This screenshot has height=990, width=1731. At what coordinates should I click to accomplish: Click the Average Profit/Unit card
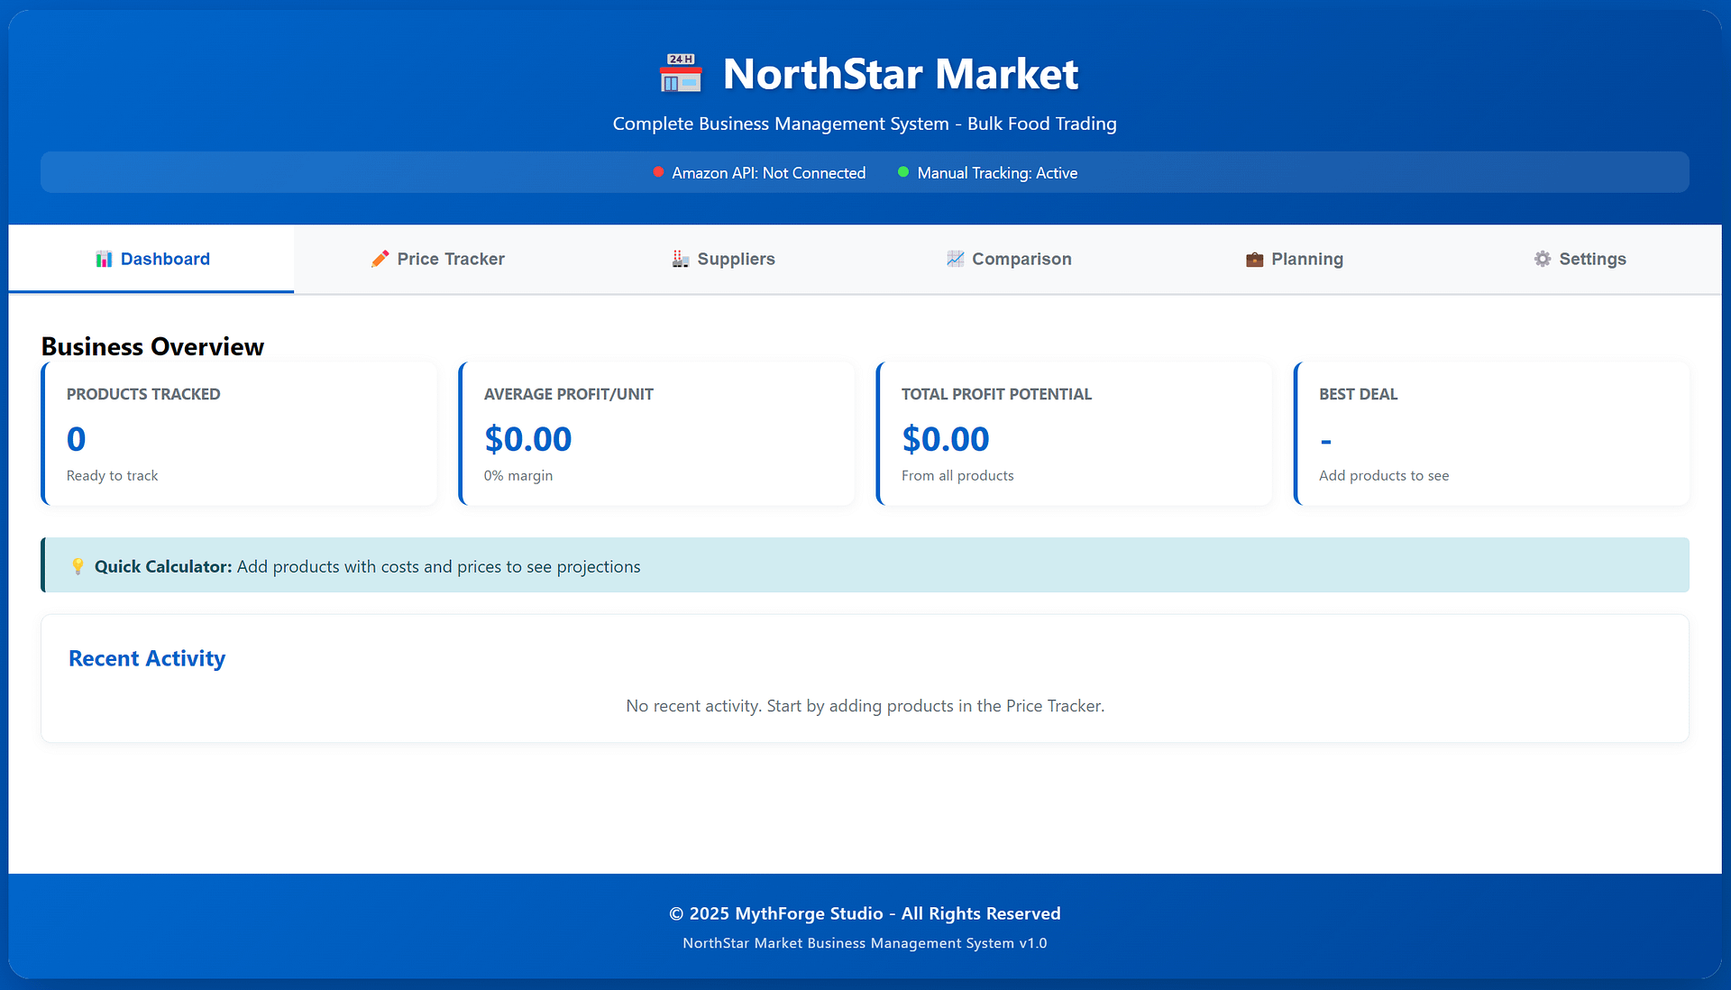(657, 434)
